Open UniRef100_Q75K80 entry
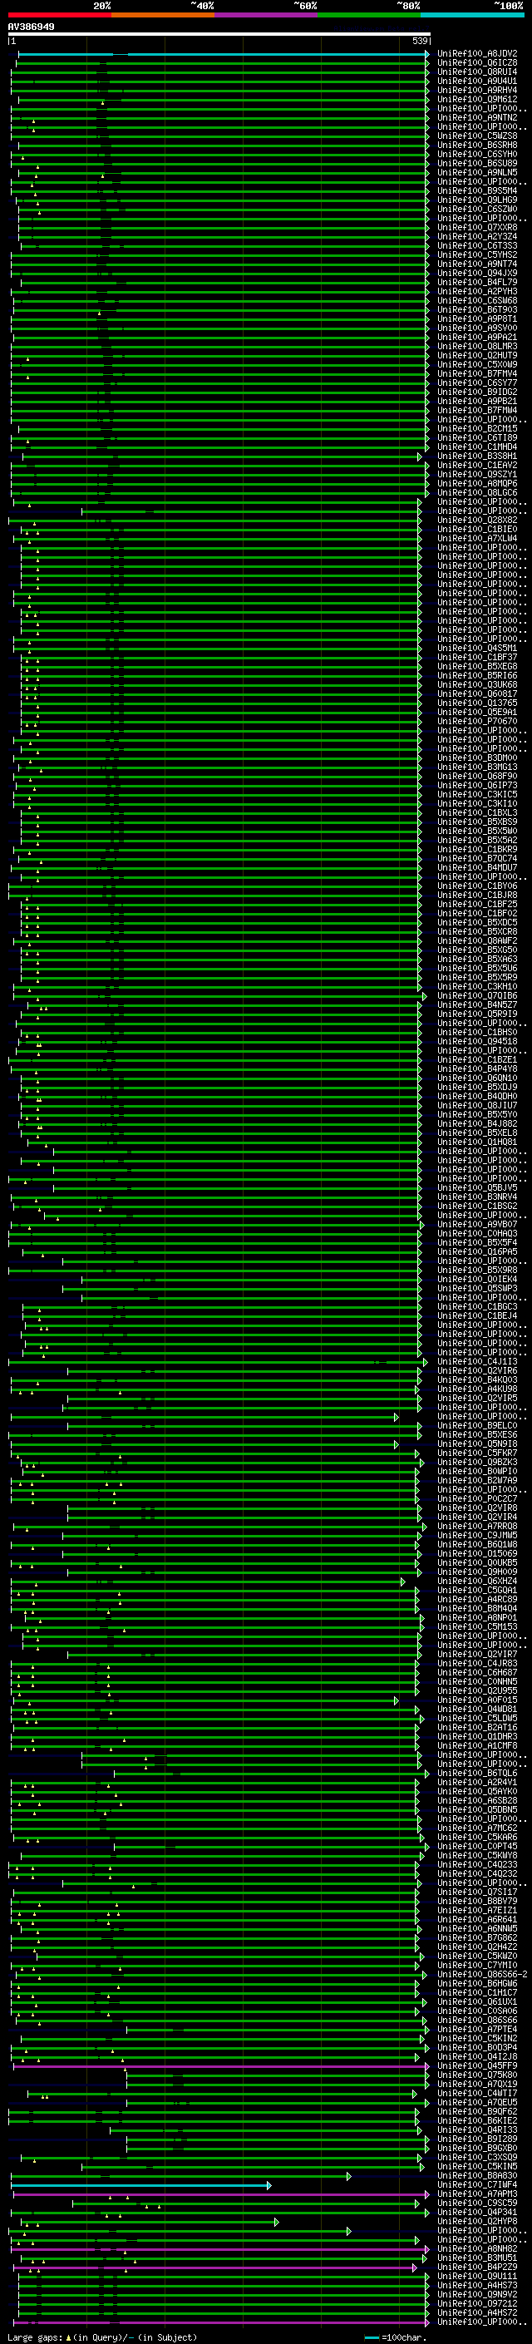The width and height of the screenshot is (532, 2344). click(x=477, y=2074)
